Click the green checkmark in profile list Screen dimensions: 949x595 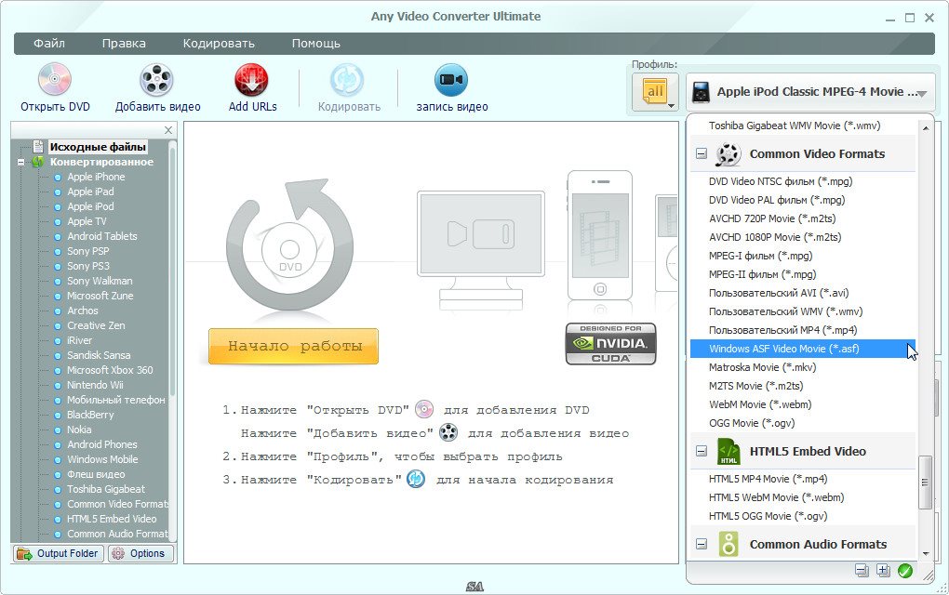click(x=905, y=570)
